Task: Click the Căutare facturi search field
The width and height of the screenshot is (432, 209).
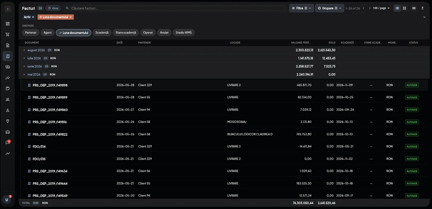Action: [x=176, y=8]
